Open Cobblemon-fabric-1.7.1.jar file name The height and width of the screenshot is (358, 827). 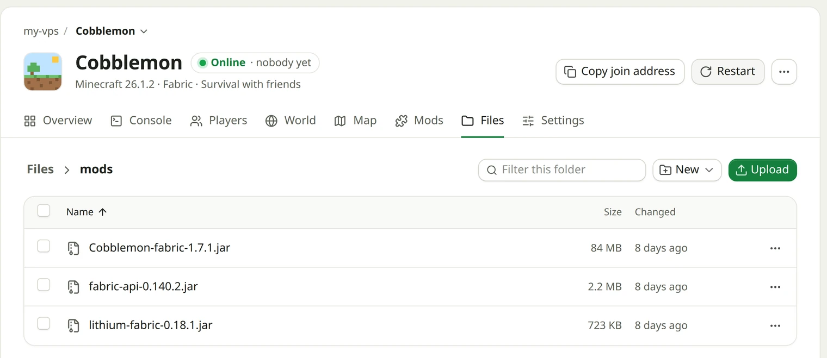point(159,248)
